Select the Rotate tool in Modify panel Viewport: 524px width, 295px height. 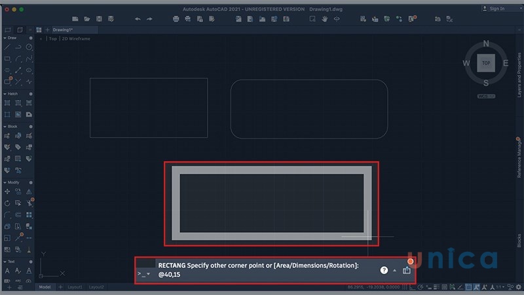click(7, 203)
